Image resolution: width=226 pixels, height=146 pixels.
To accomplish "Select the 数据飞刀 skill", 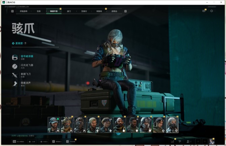I will [x=22, y=75].
